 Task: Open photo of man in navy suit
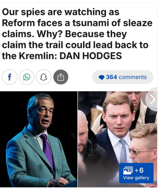[118, 139]
